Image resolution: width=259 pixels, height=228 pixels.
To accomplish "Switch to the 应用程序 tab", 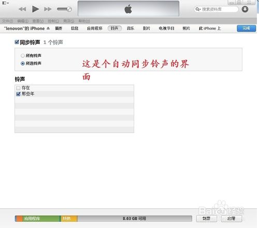I will click(x=95, y=28).
